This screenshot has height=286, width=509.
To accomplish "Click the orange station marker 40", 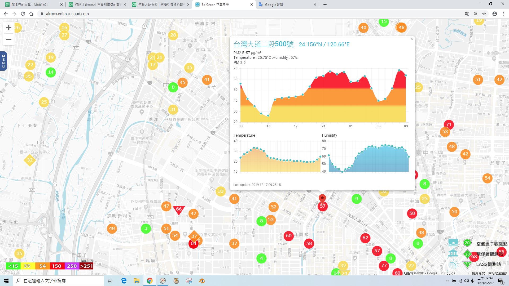I will click(363, 28).
